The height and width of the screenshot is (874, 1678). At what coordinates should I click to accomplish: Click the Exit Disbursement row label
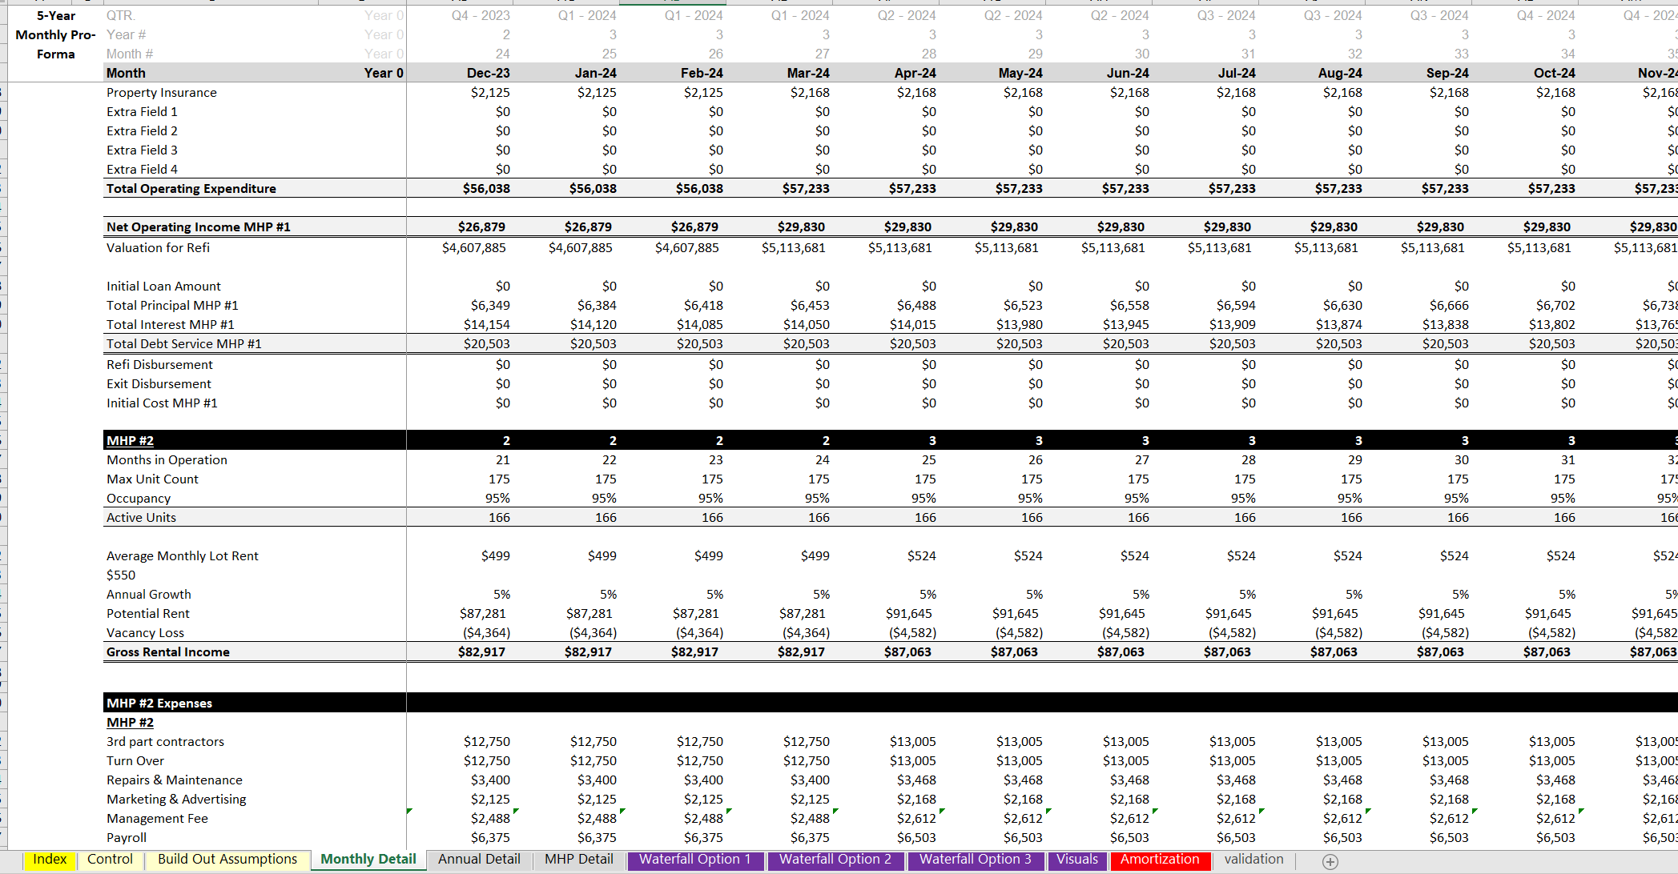(159, 384)
